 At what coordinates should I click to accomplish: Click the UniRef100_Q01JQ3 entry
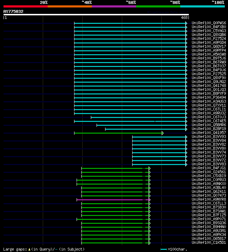209,90
